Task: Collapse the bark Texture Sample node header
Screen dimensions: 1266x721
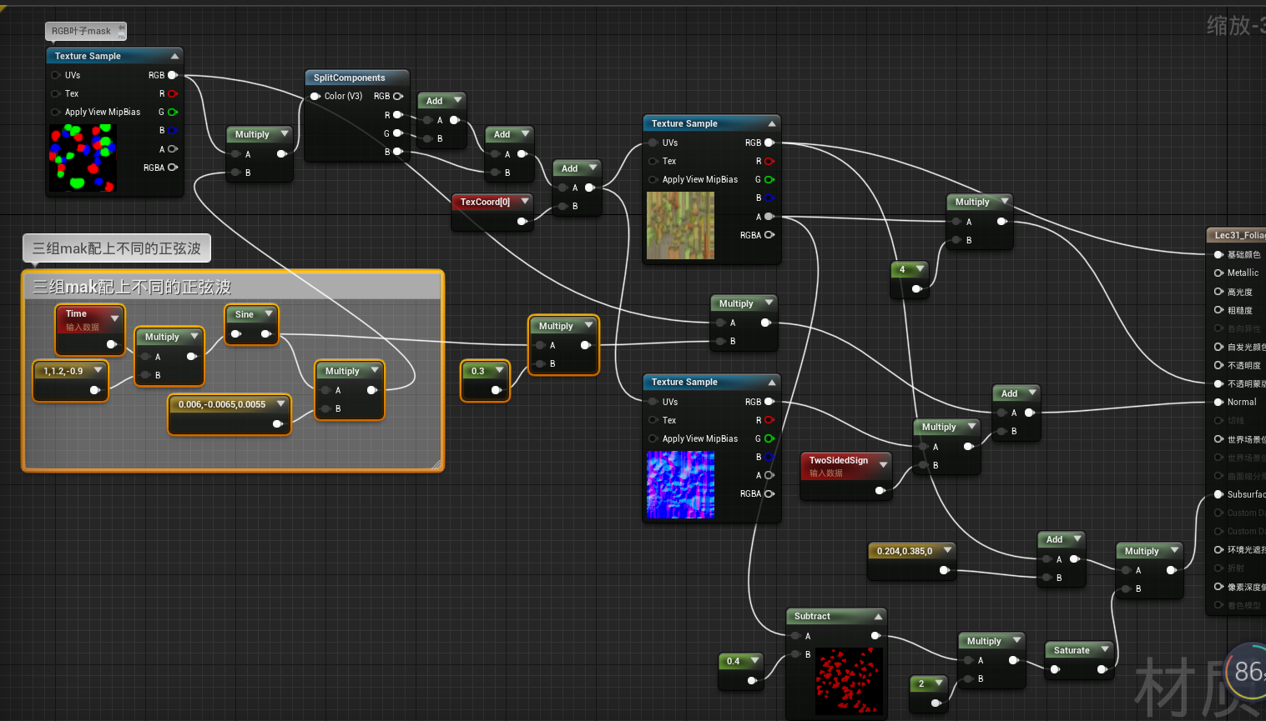Action: tap(770, 123)
